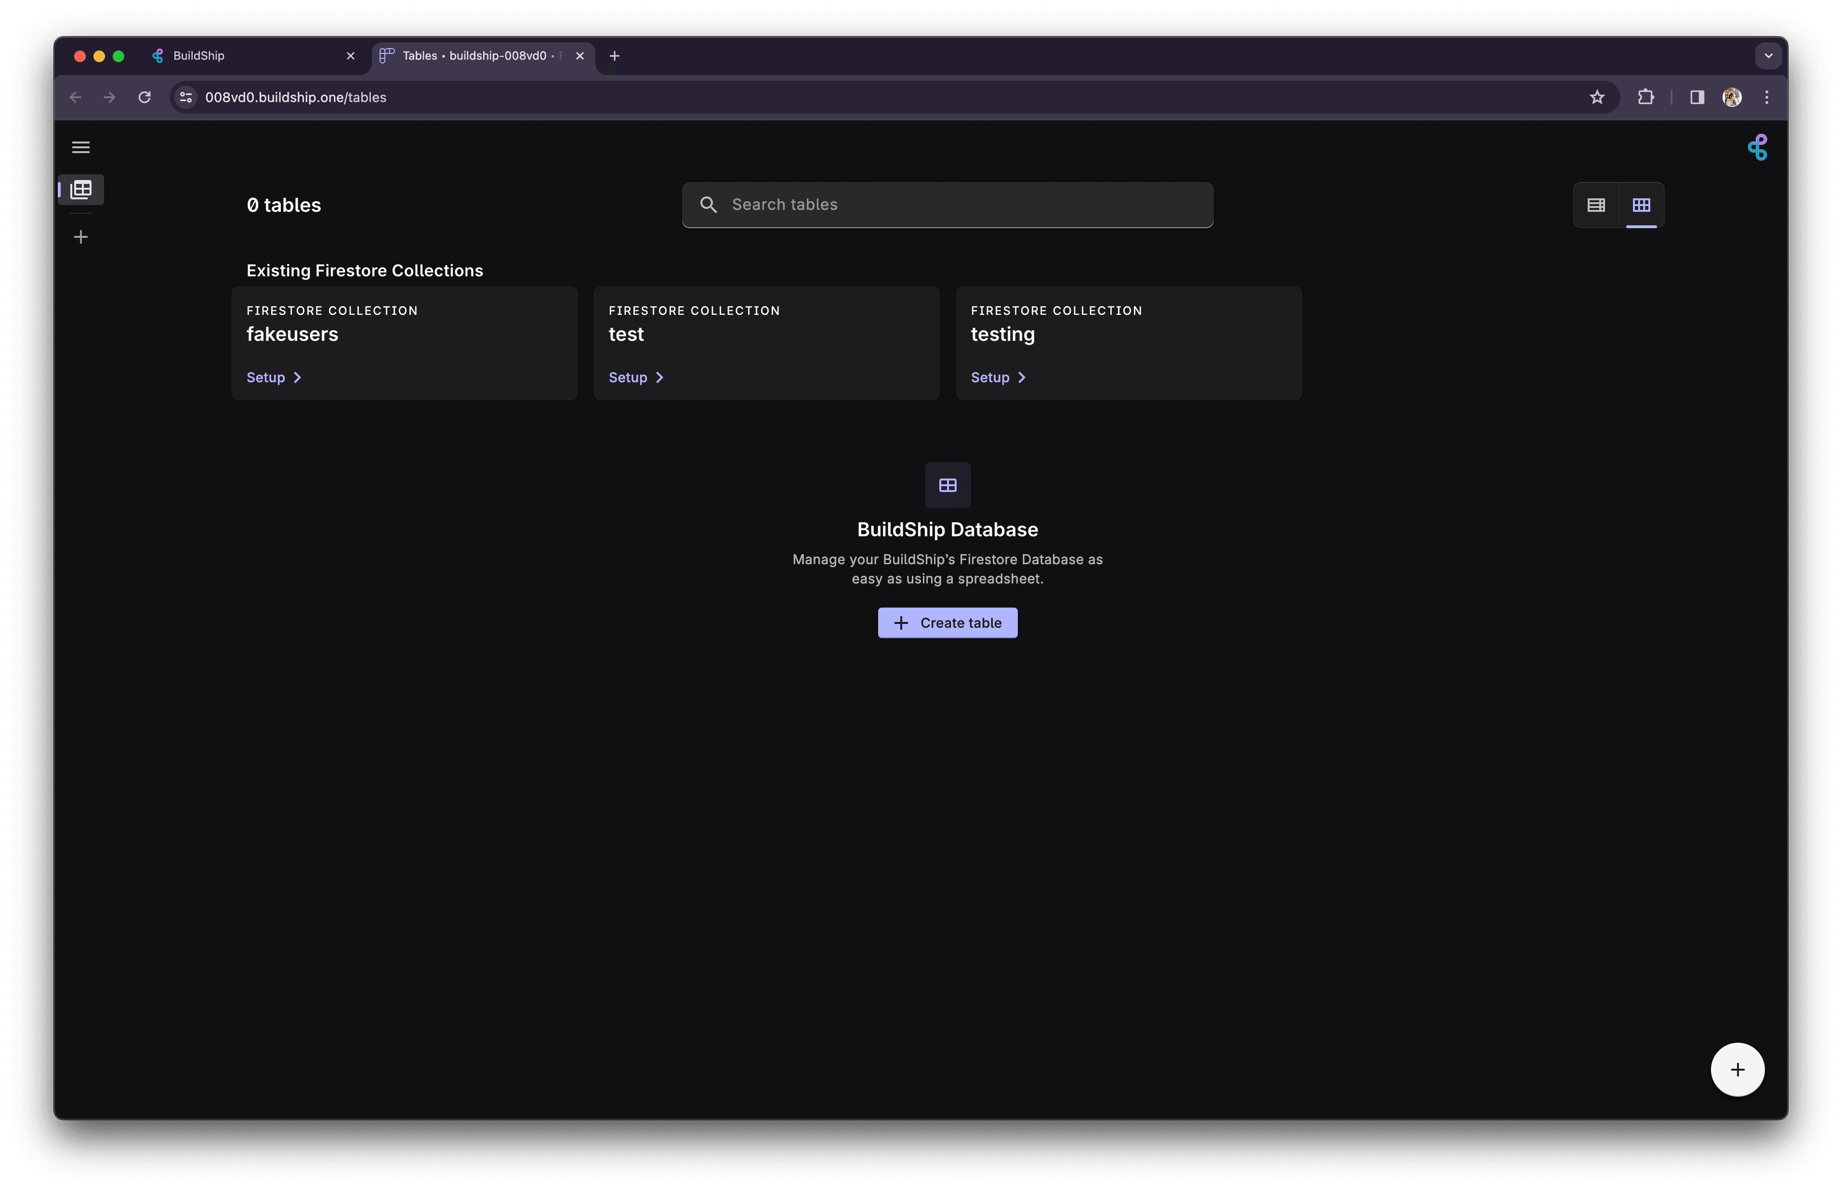The image size is (1842, 1191).
Task: Toggle the browser side panel
Action: pyautogui.click(x=1697, y=97)
